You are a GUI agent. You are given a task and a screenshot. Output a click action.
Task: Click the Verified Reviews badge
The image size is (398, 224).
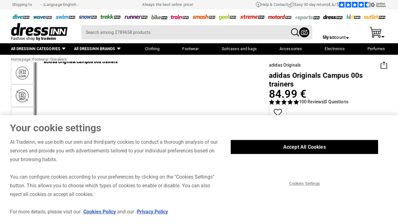coord(378,4)
